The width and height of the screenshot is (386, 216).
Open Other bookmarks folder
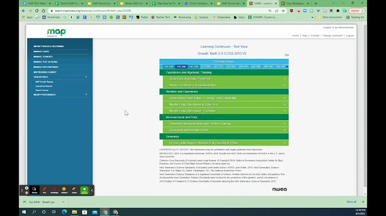[330, 17]
